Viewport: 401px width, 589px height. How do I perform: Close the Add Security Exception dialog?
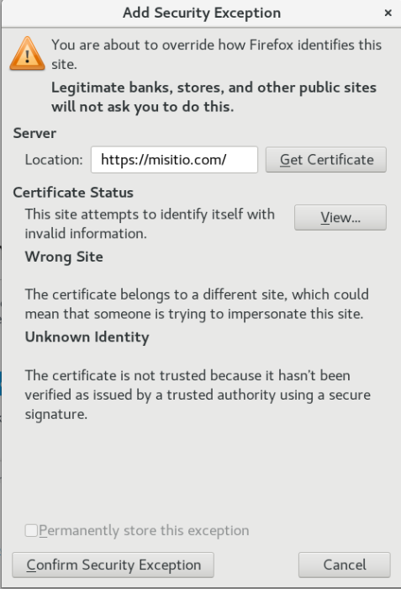tap(388, 13)
